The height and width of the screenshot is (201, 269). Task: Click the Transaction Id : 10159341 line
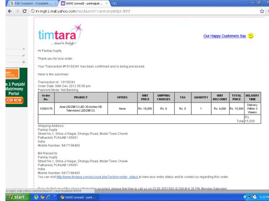click(56, 82)
